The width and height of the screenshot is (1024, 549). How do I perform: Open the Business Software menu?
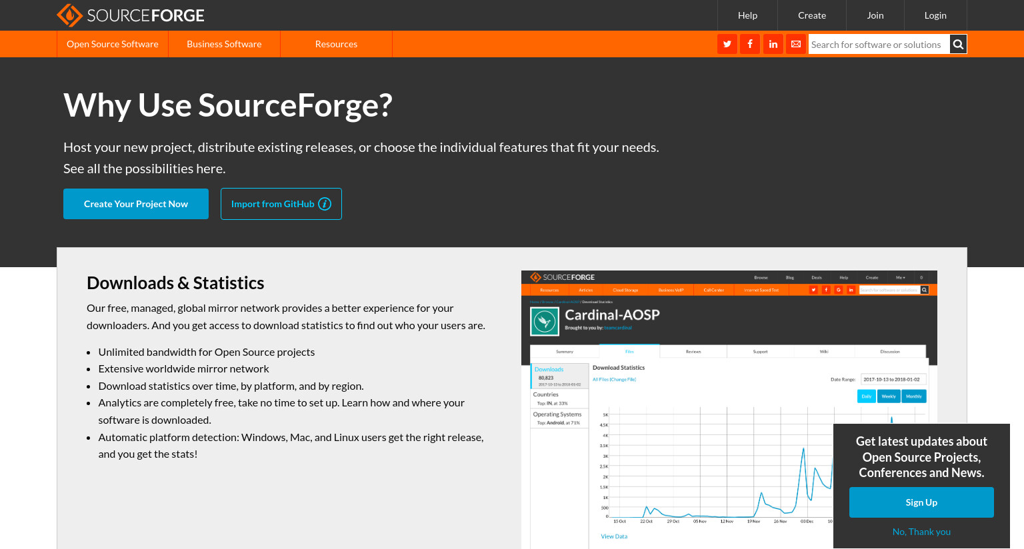[224, 44]
